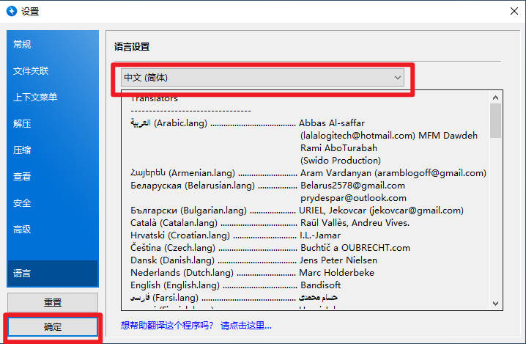
Task: Click the Bandizip icon in title bar
Action: tap(12, 11)
